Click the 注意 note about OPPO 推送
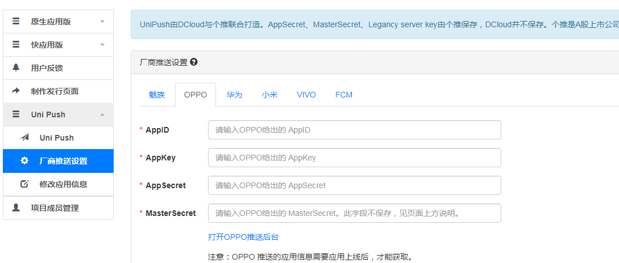The height and width of the screenshot is (263, 619). point(310,257)
